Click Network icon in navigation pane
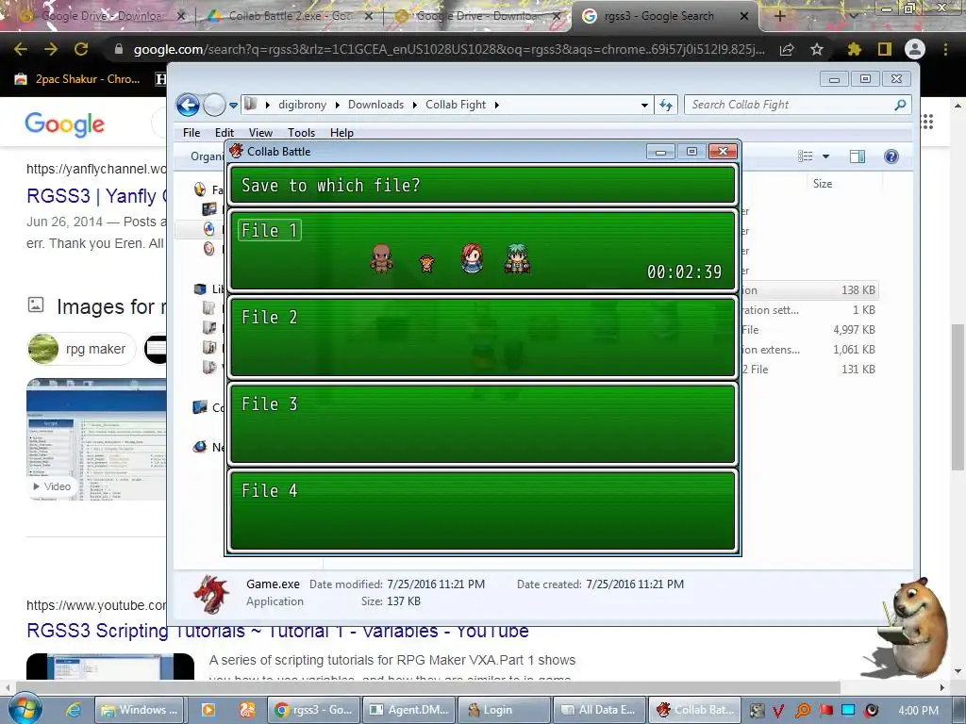 (200, 447)
